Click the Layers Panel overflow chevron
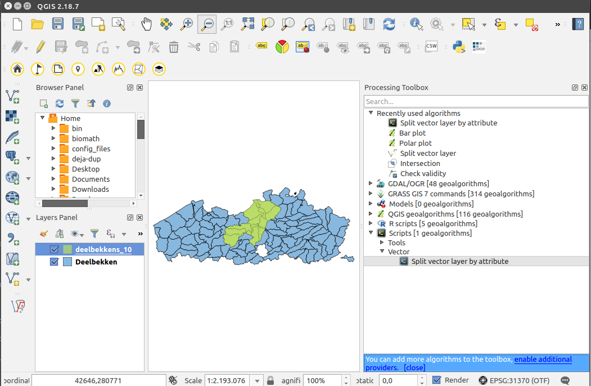This screenshot has width=591, height=386. pos(140,234)
